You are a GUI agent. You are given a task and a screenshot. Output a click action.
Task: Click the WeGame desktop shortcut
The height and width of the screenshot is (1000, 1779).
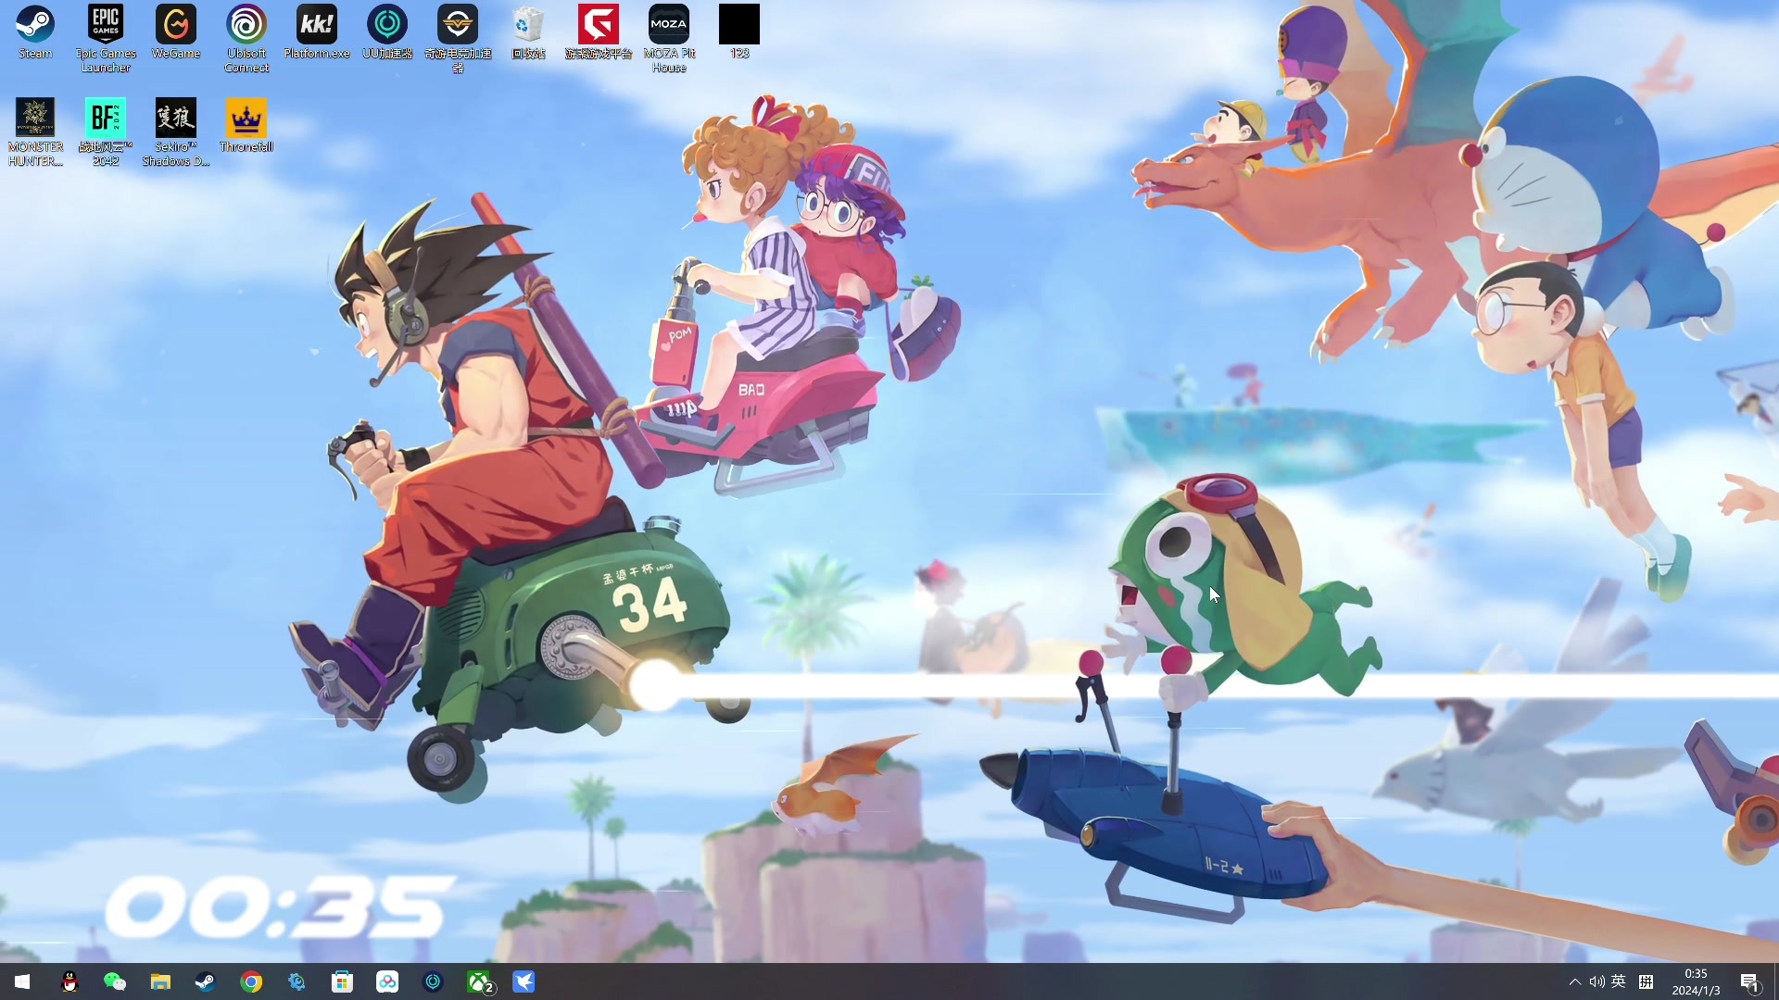click(176, 26)
